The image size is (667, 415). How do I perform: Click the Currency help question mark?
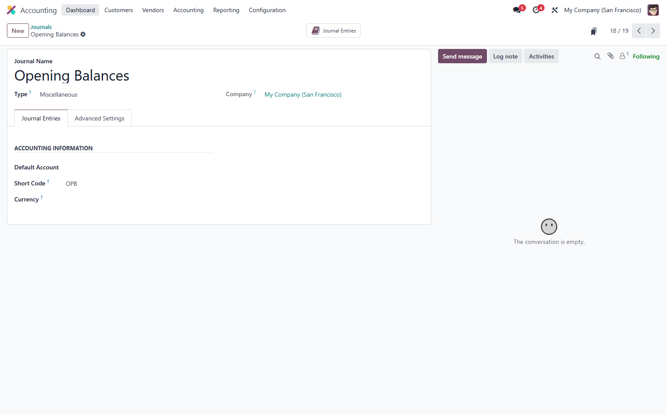click(42, 198)
